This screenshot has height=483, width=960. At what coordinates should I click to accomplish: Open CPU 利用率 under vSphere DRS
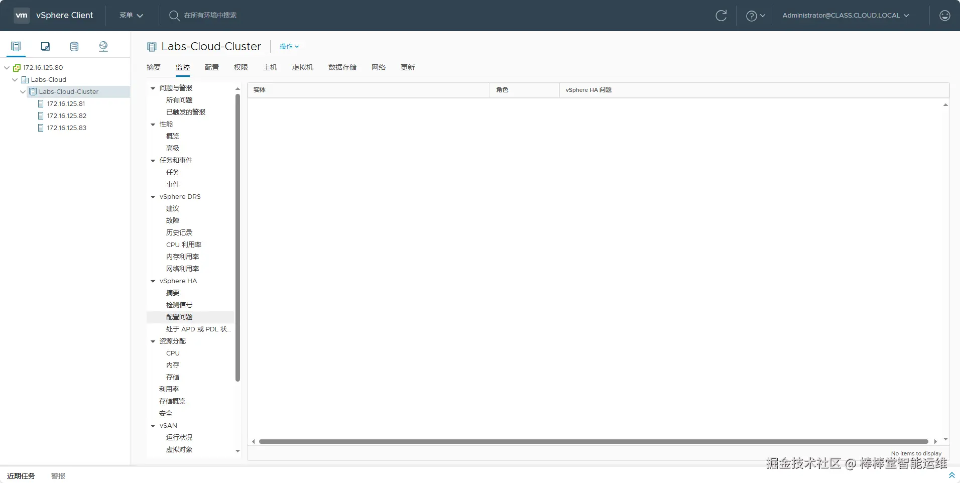pyautogui.click(x=184, y=245)
